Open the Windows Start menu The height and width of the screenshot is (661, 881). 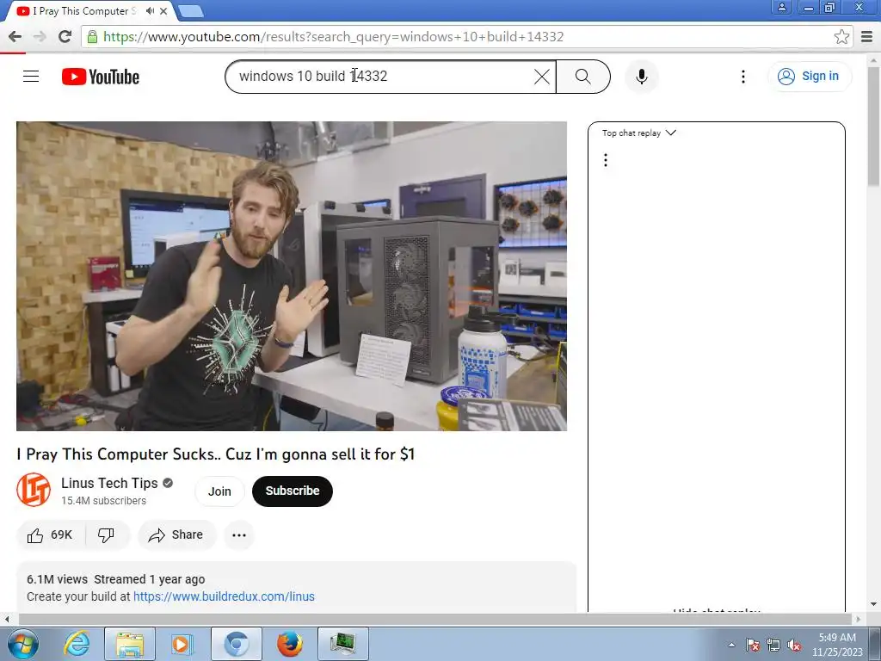click(22, 644)
